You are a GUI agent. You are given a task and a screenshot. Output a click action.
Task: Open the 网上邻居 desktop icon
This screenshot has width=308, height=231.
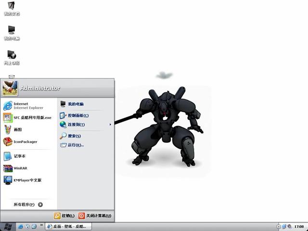click(12, 57)
